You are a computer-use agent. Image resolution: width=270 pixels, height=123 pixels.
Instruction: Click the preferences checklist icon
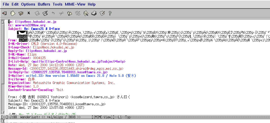click(x=102, y=13)
